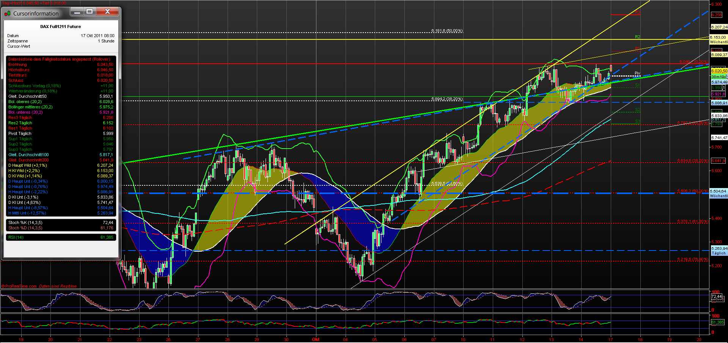Click the candlestick icon in Cursorinformation title bar

[7, 13]
